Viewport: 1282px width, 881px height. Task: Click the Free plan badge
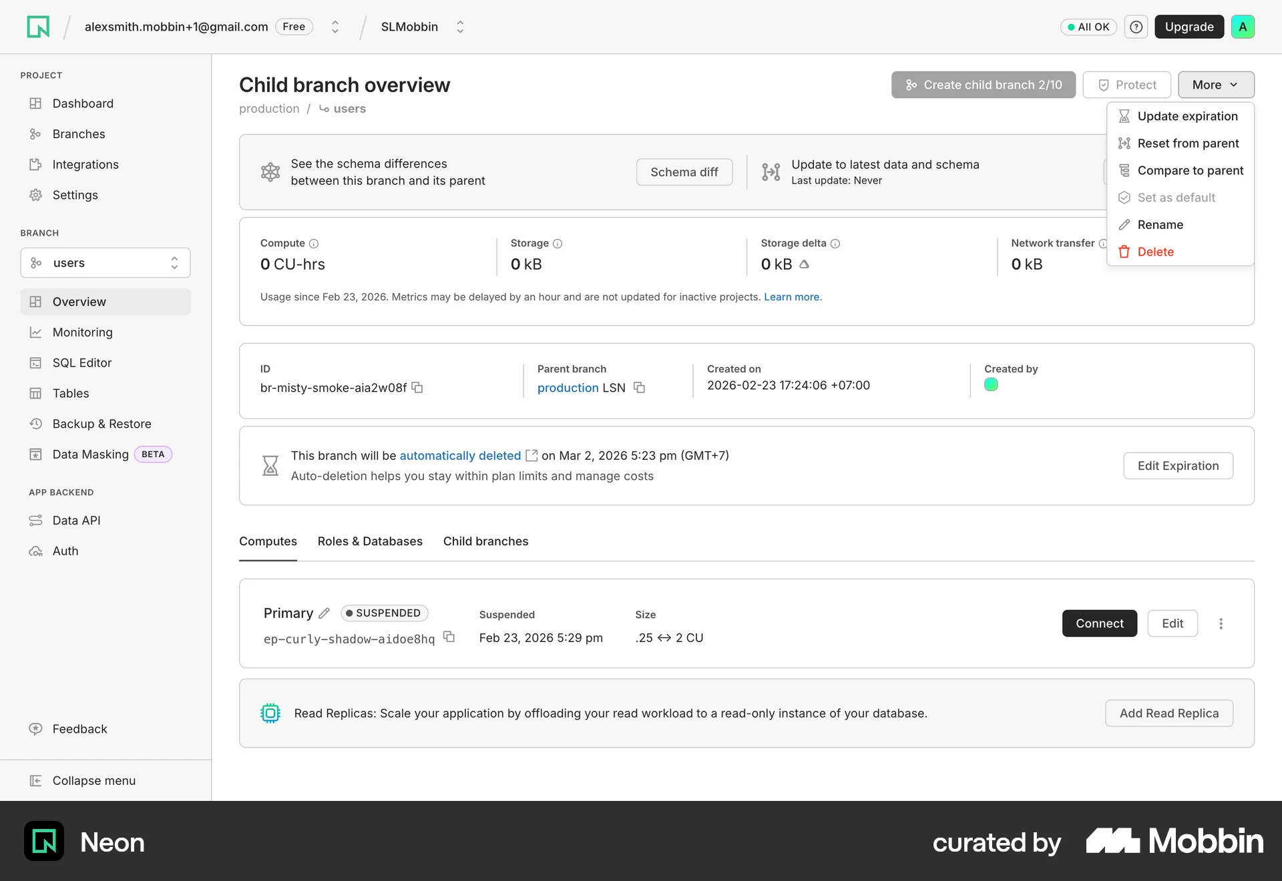pyautogui.click(x=294, y=27)
